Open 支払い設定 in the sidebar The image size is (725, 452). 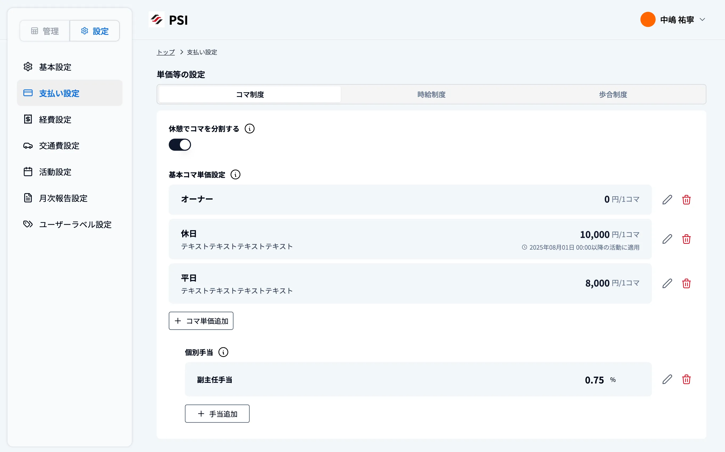(x=59, y=93)
